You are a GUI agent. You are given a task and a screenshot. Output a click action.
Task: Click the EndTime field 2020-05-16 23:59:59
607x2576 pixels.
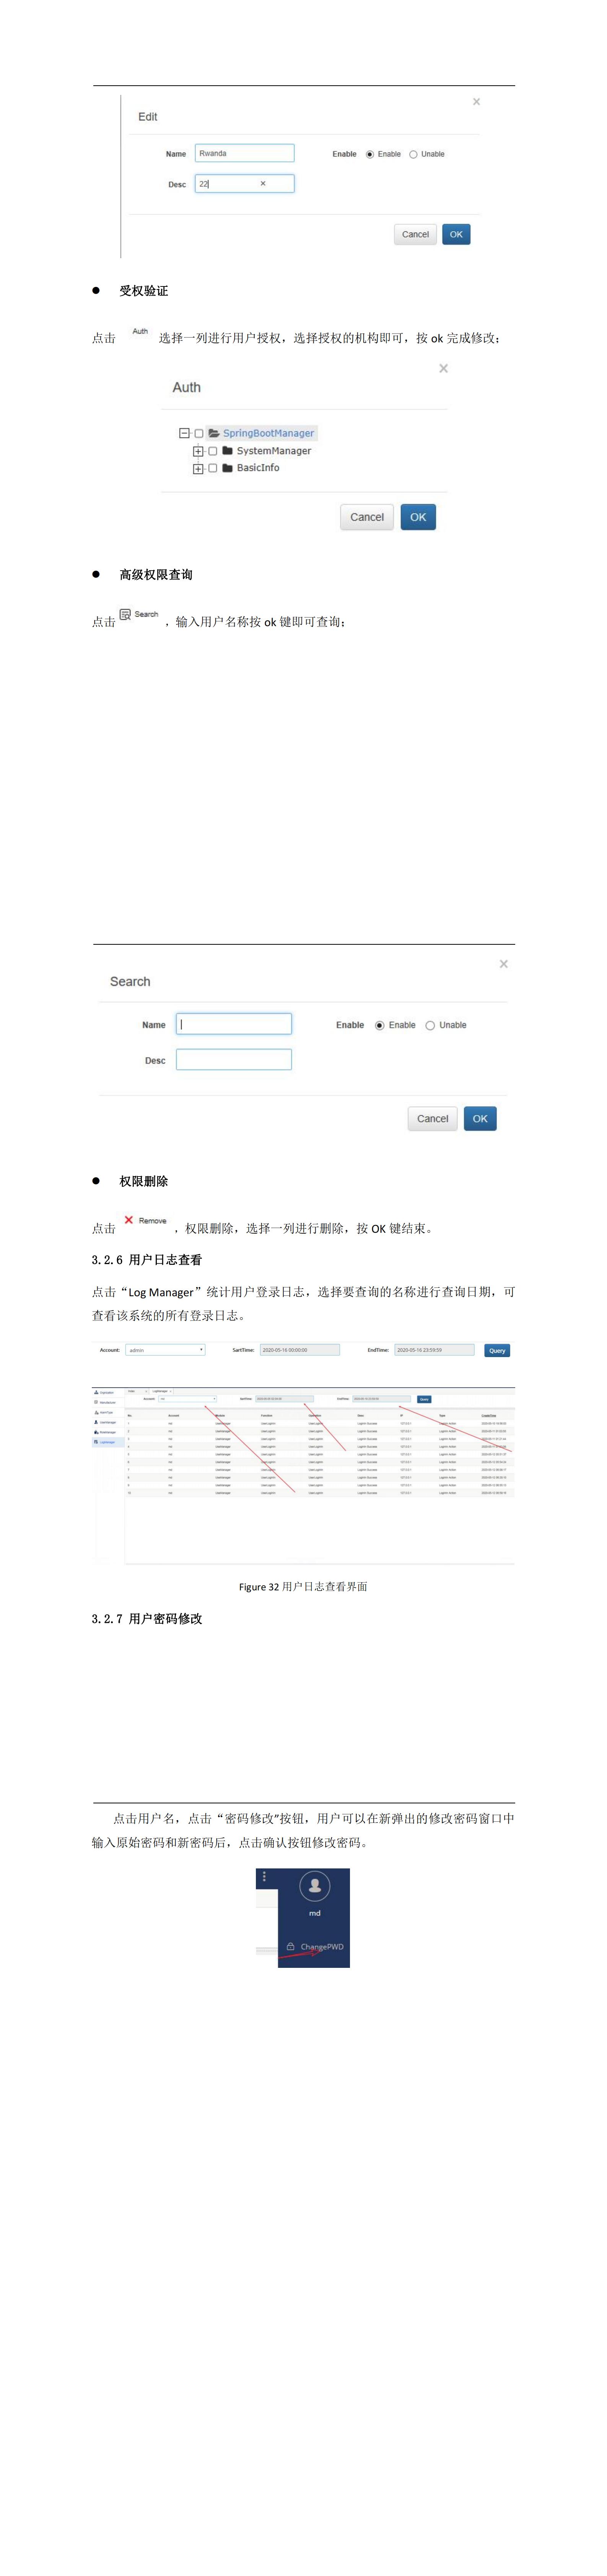coord(434,1350)
